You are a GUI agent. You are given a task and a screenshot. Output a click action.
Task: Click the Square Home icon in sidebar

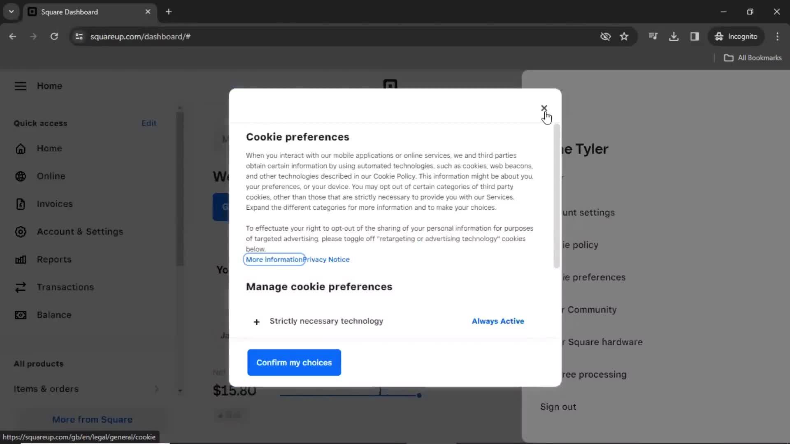click(20, 148)
